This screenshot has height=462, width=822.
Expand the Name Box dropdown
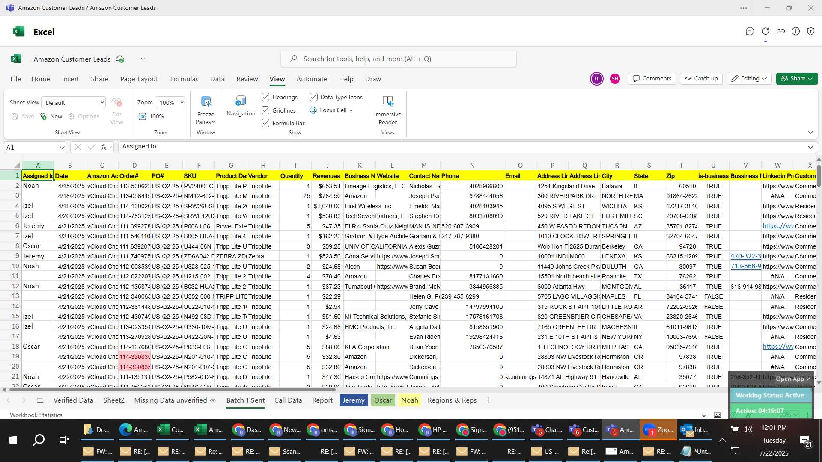(x=62, y=148)
